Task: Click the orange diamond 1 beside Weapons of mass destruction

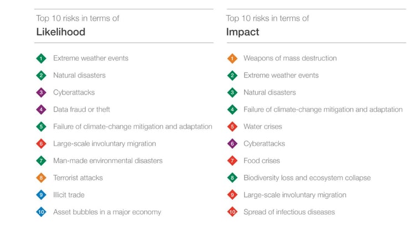Action: pyautogui.click(x=232, y=58)
